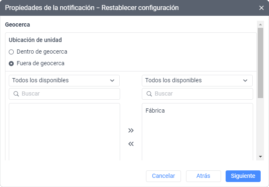Open left 'Todos los disponibles' dropdown
The image size is (269, 187).
pyautogui.click(x=64, y=80)
